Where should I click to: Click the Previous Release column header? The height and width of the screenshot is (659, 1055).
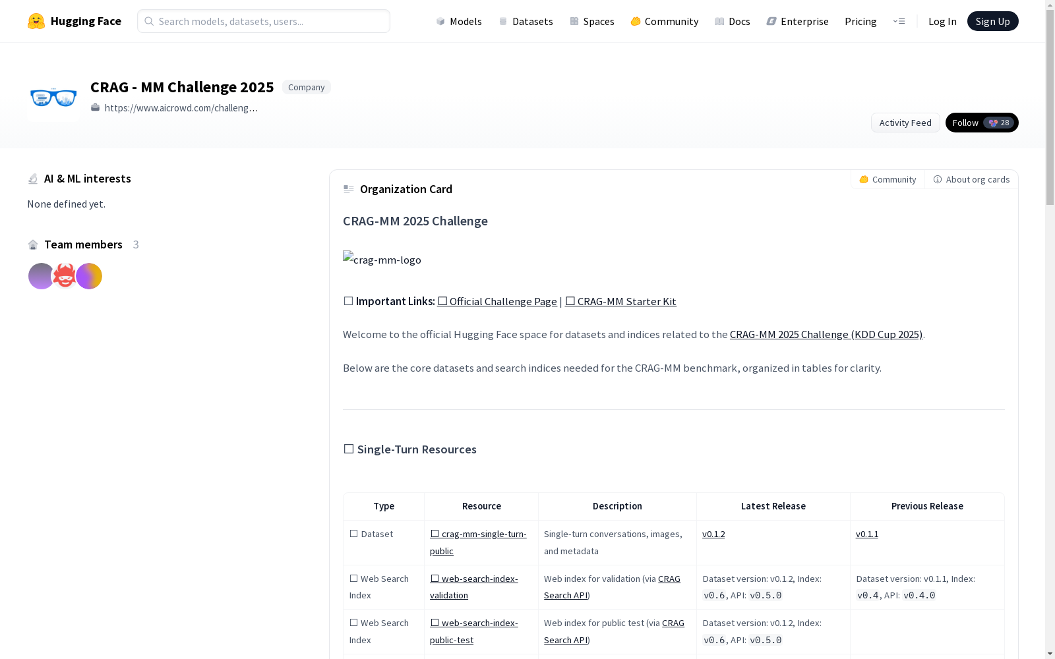coord(927,506)
